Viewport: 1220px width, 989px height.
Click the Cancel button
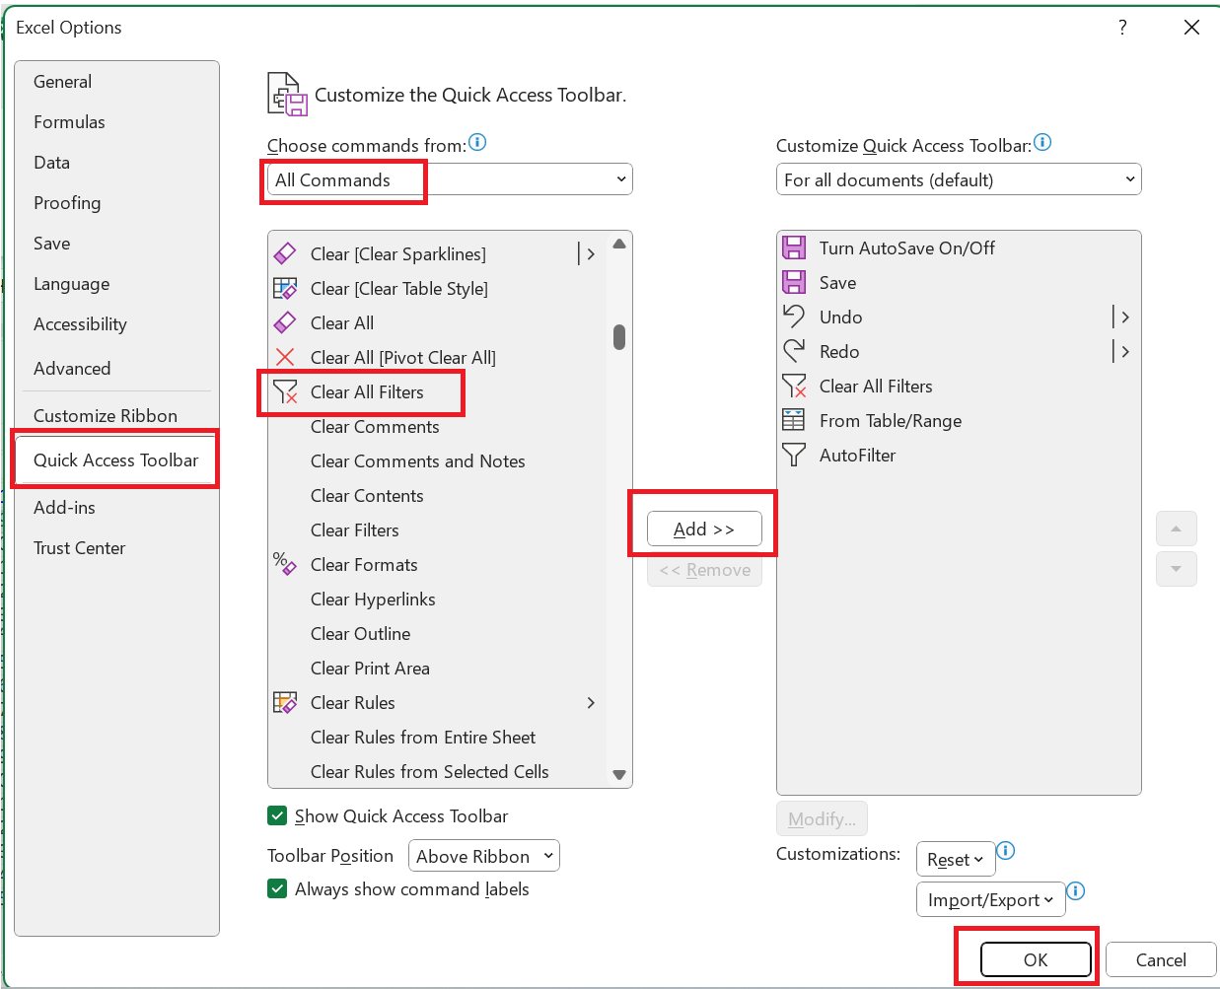(1161, 959)
